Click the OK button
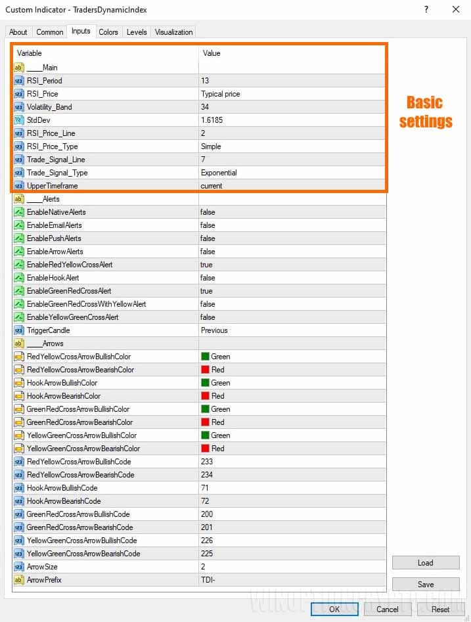The width and height of the screenshot is (471, 622). [x=334, y=610]
